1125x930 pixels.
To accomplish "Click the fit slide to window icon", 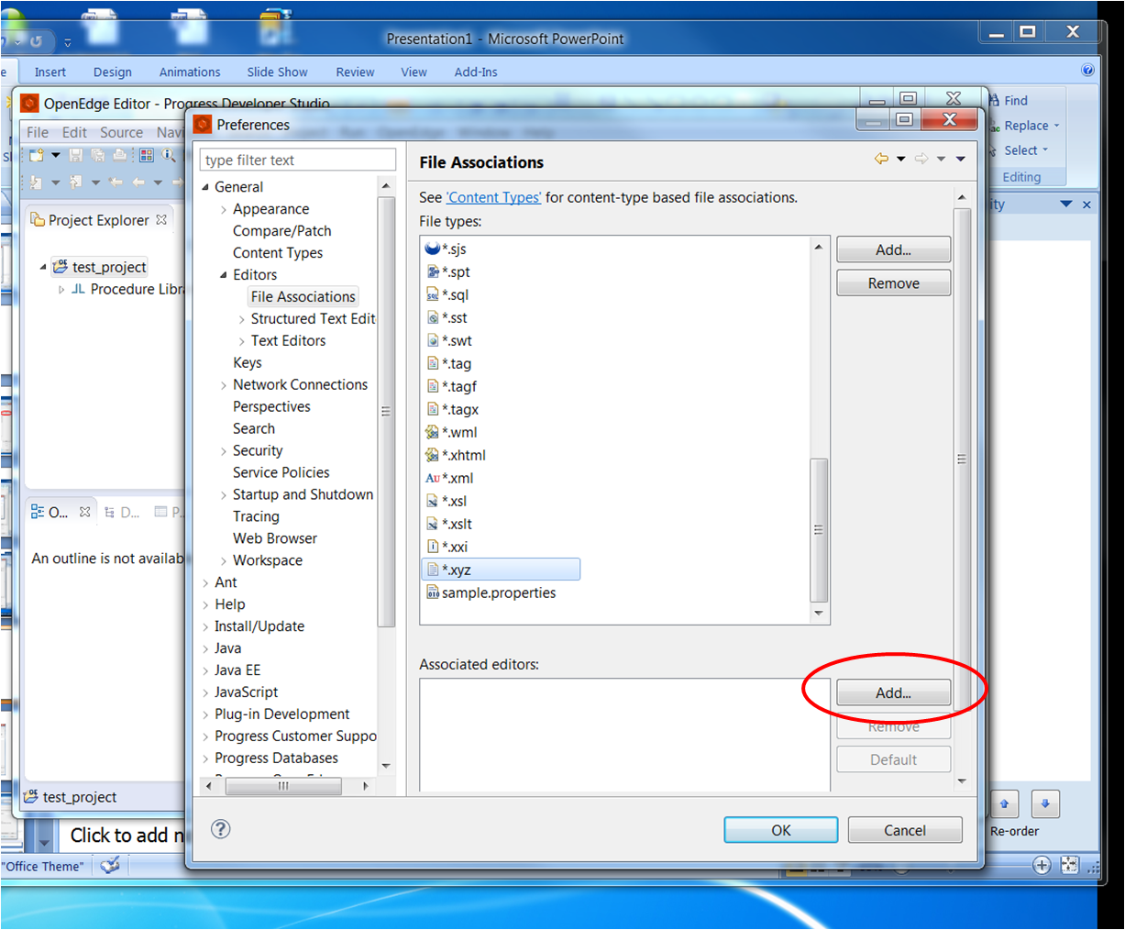I will 1069,864.
